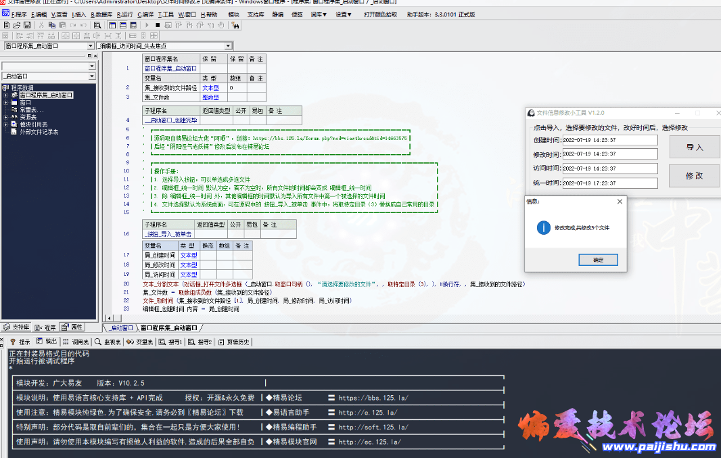The width and height of the screenshot is (721, 458).
Task: Click the 易语言 app icon in menu bar
Action: [5, 14]
